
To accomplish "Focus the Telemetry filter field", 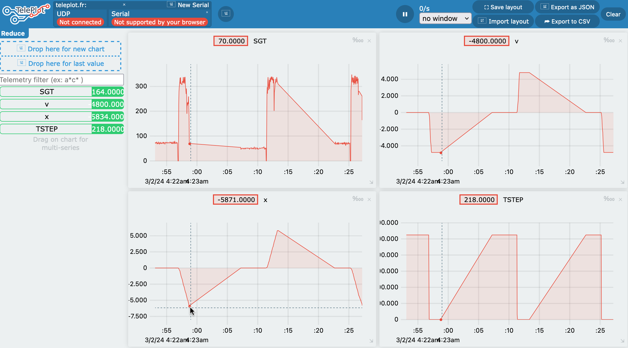I will click(62, 80).
